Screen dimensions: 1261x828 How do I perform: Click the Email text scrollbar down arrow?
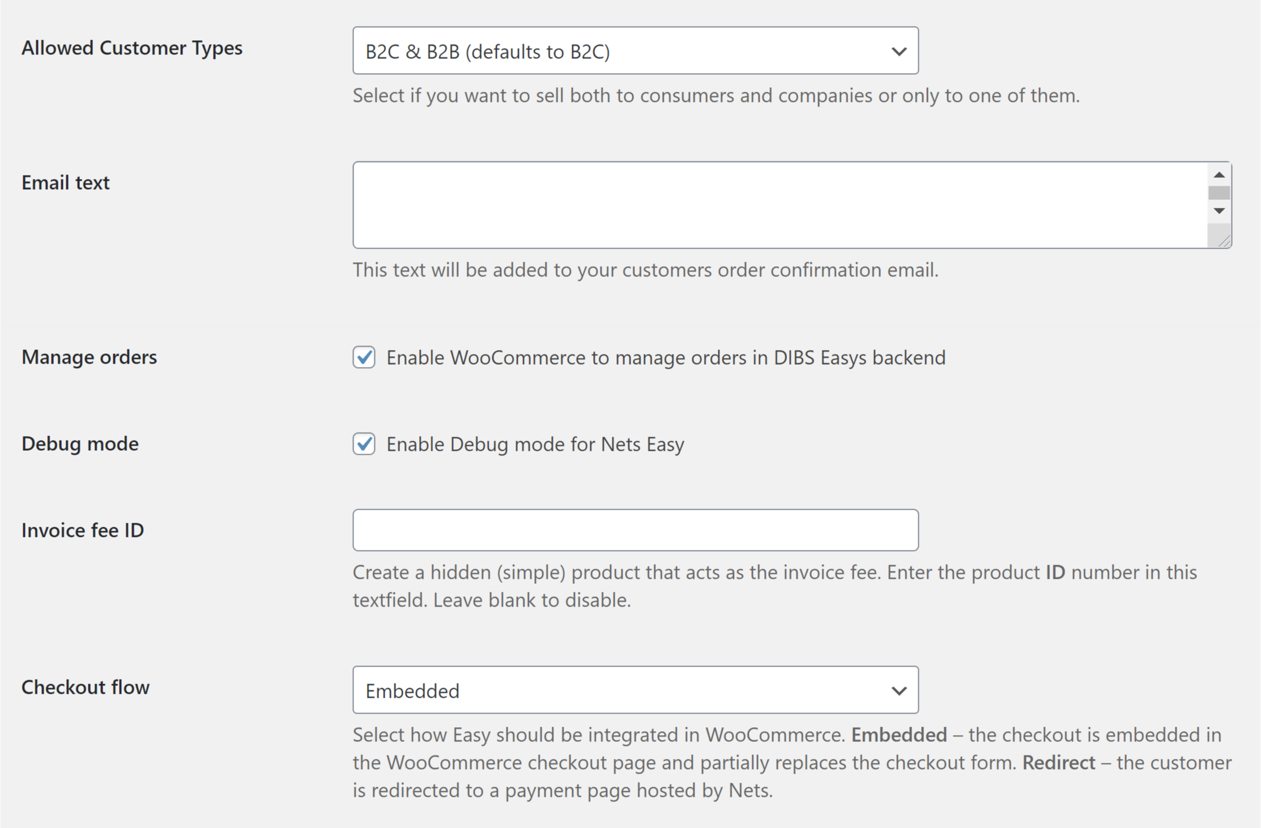coord(1219,211)
